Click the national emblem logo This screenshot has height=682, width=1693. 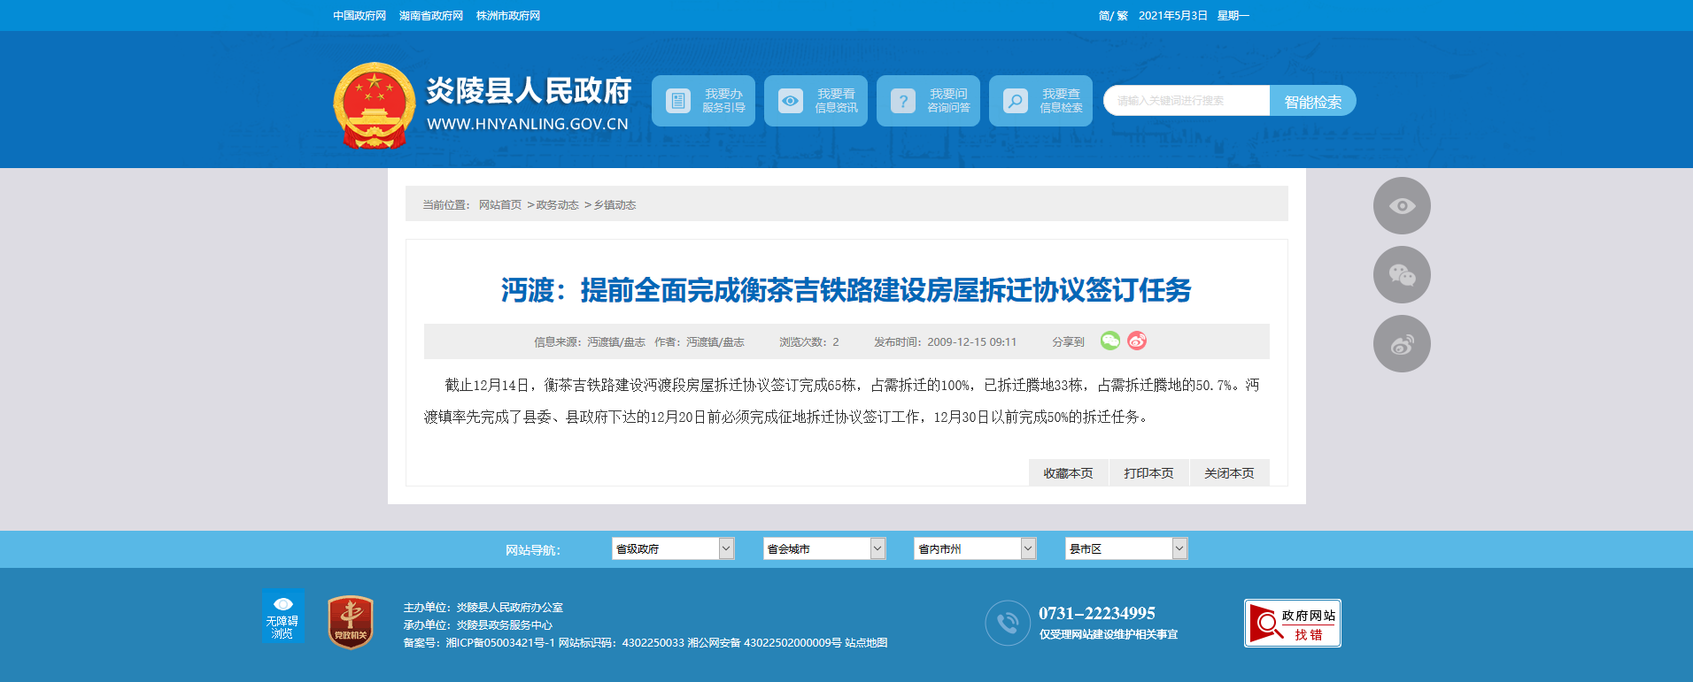coord(374,105)
